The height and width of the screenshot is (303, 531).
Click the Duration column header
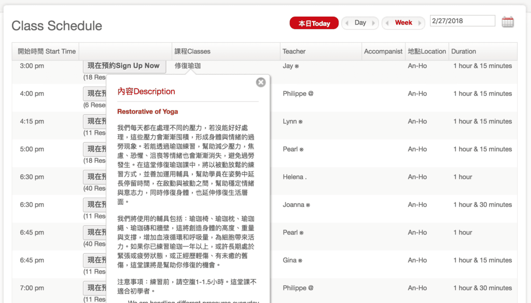464,51
